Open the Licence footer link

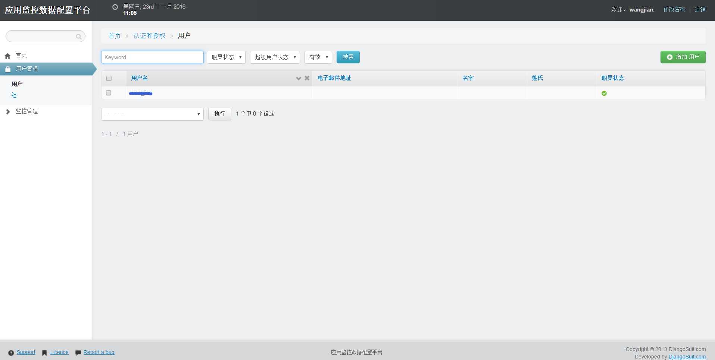click(59, 352)
